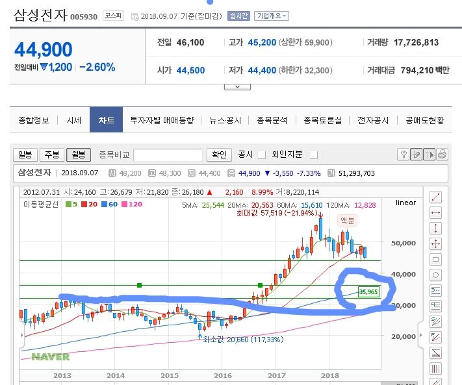Select the four-division line tool
Viewport: 462px width, 385px height.
pos(435,306)
